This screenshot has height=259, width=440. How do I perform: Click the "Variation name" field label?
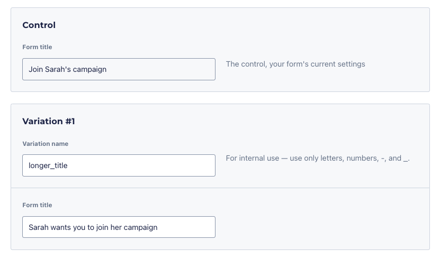(45, 143)
